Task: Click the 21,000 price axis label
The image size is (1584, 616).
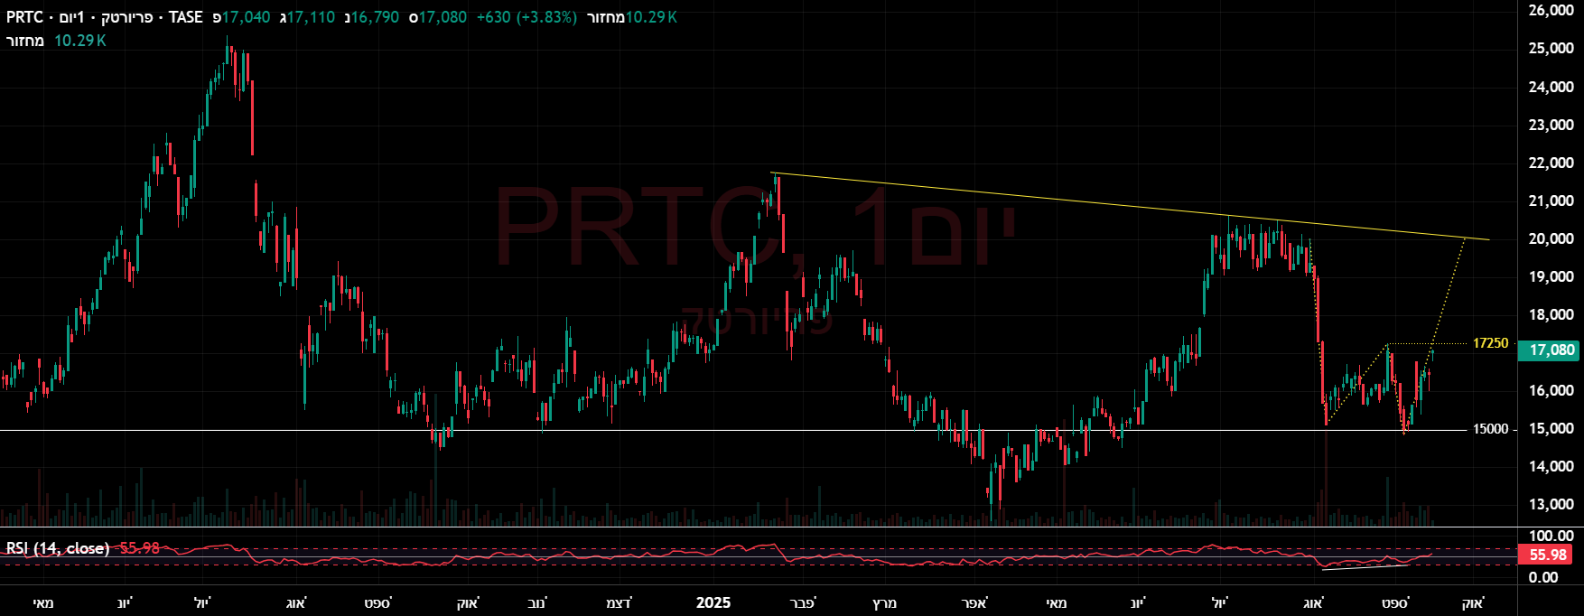Action: coord(1551,201)
